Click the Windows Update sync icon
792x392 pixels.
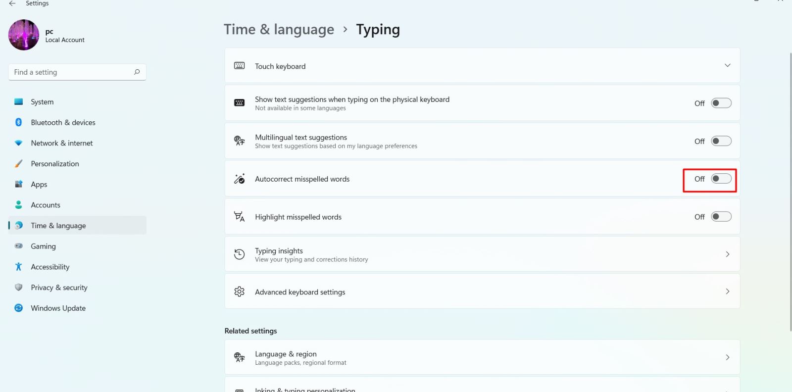19,308
